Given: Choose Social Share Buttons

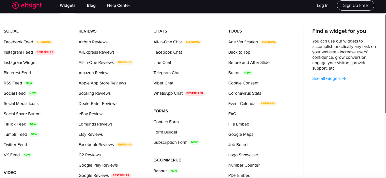Looking at the screenshot, I should coord(23,114).
